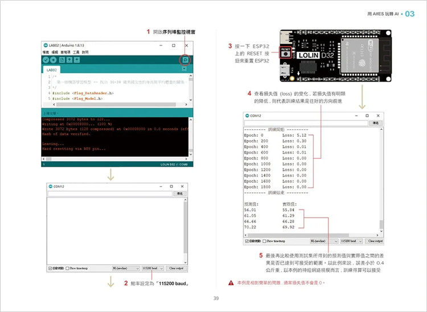Click code line '#include <Flag_Model.h>'
427x312 pixels.
(77, 98)
